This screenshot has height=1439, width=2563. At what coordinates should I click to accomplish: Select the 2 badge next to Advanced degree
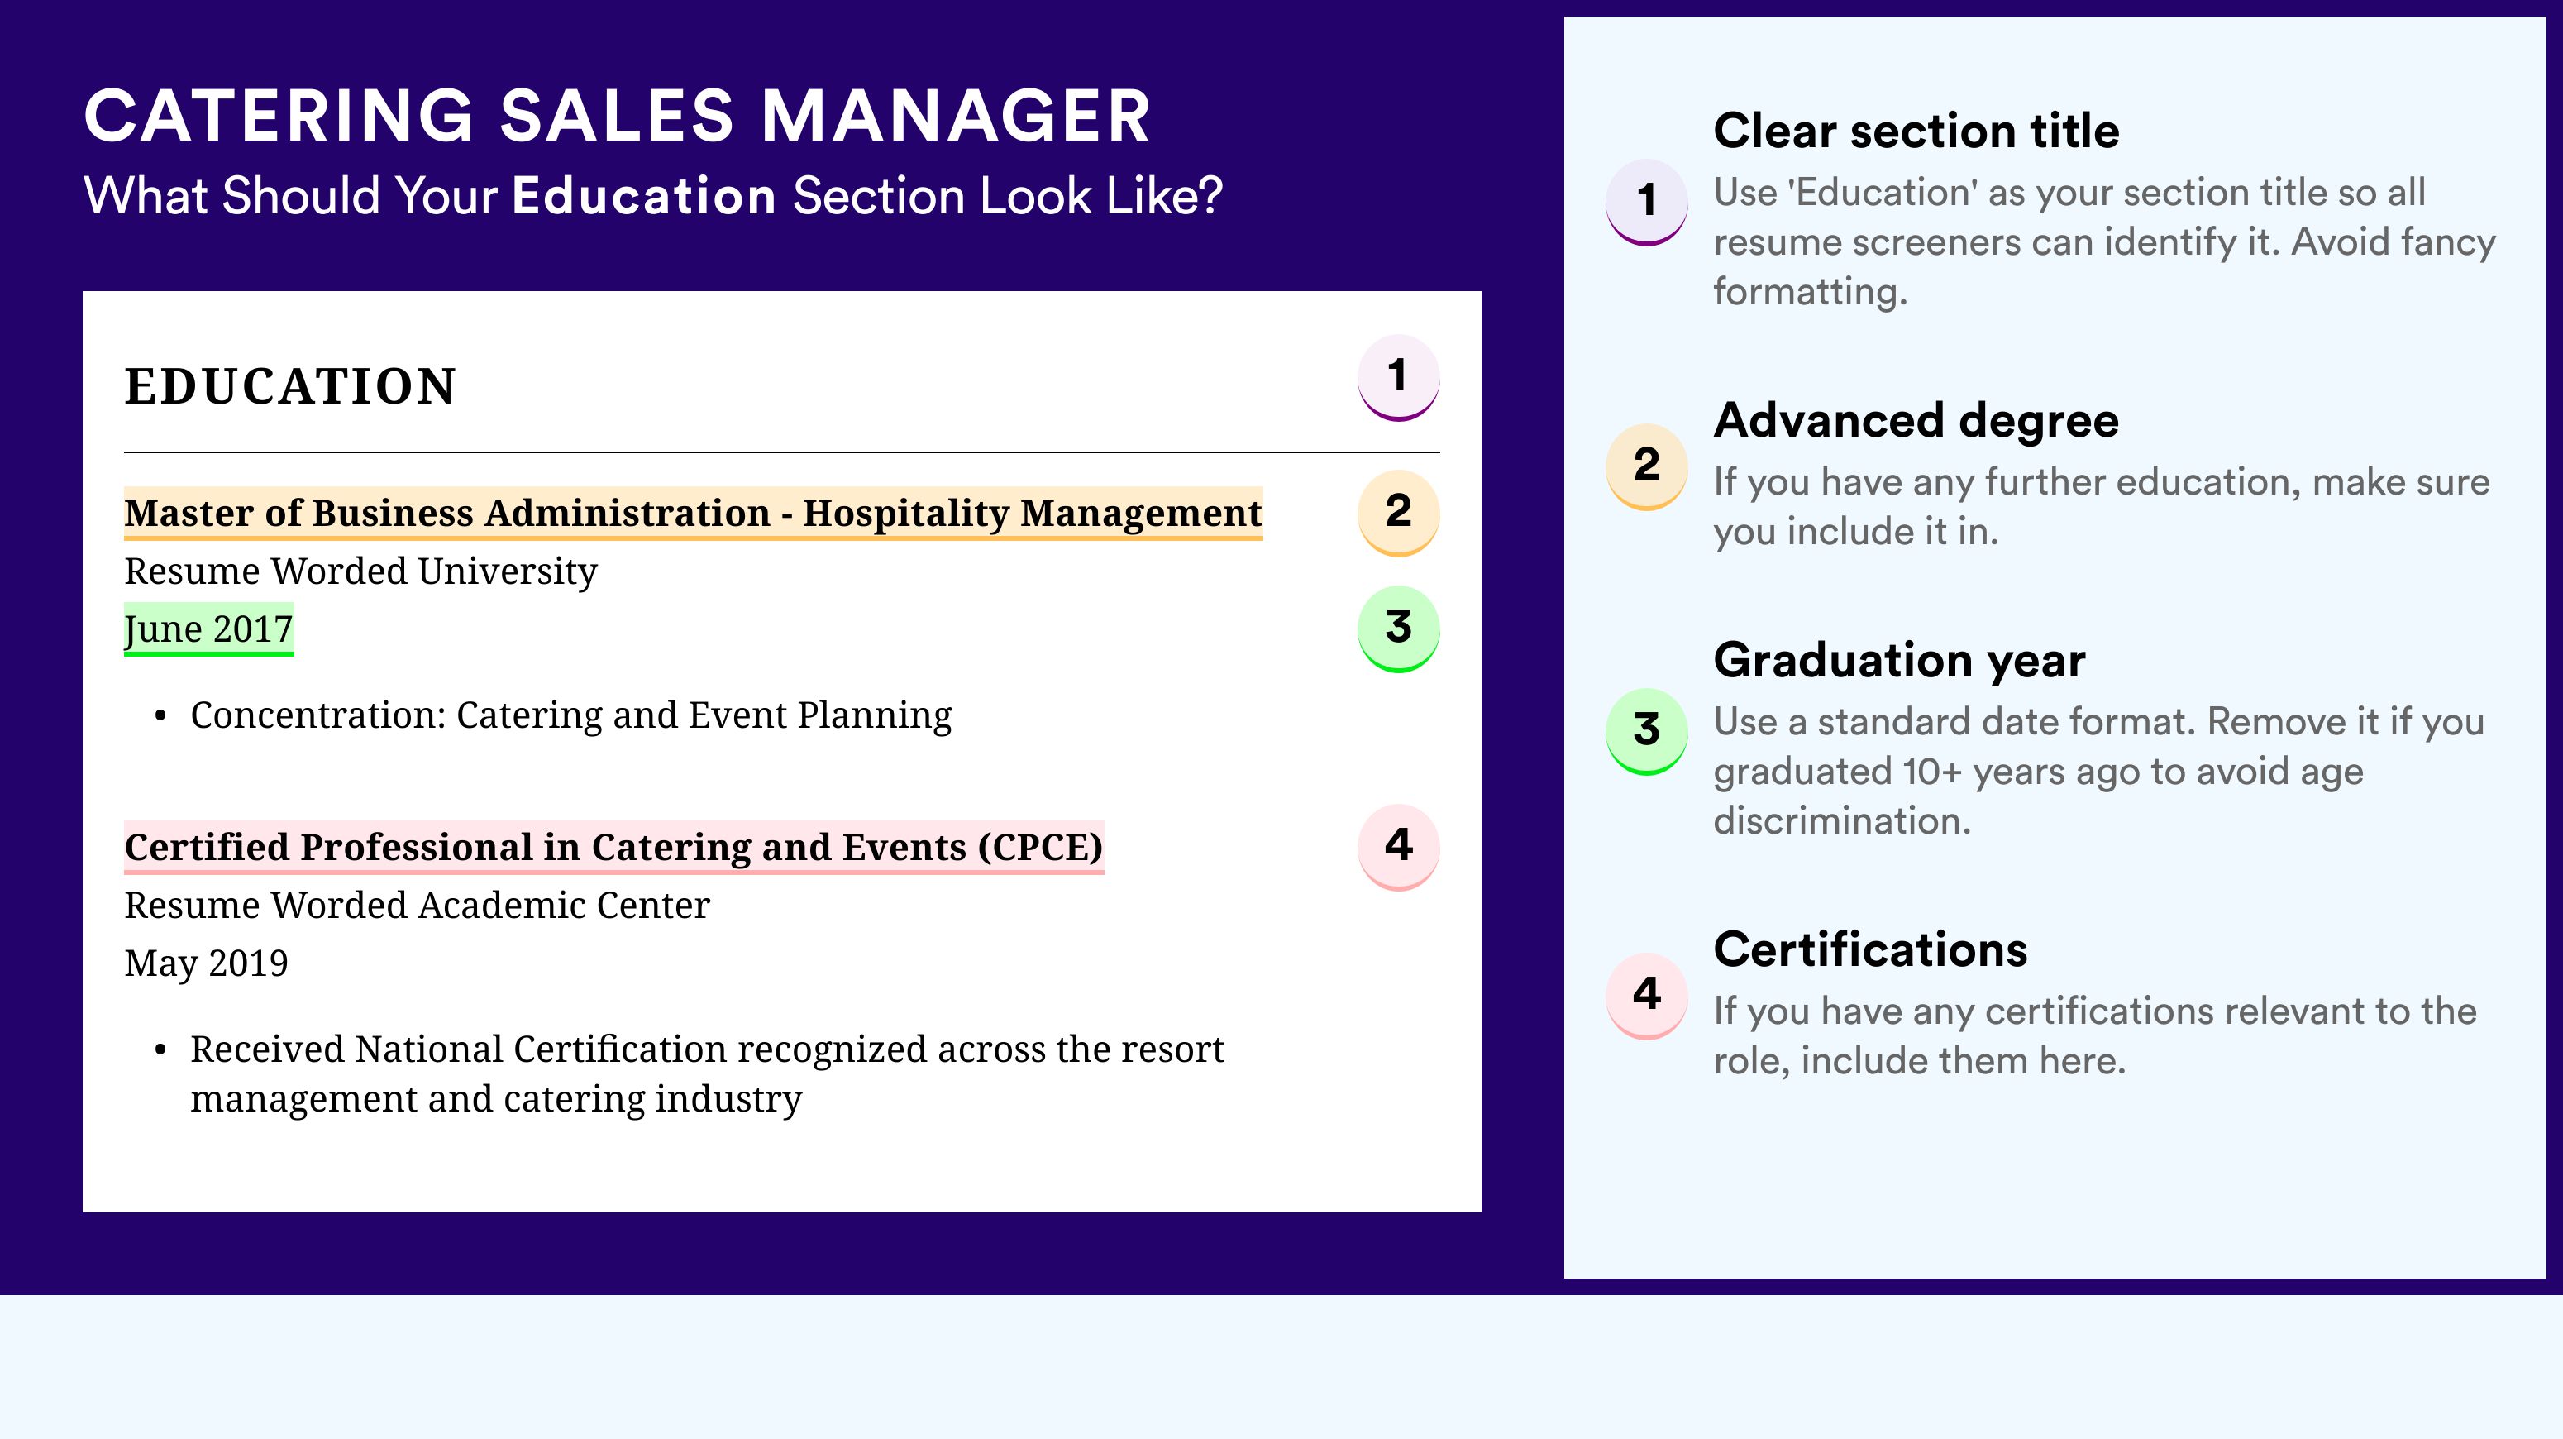(x=1645, y=466)
